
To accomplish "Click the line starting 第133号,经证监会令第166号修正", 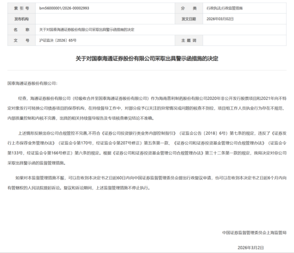I will click(x=147, y=153).
